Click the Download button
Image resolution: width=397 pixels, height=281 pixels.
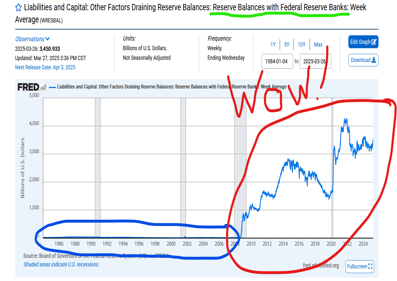(363, 60)
